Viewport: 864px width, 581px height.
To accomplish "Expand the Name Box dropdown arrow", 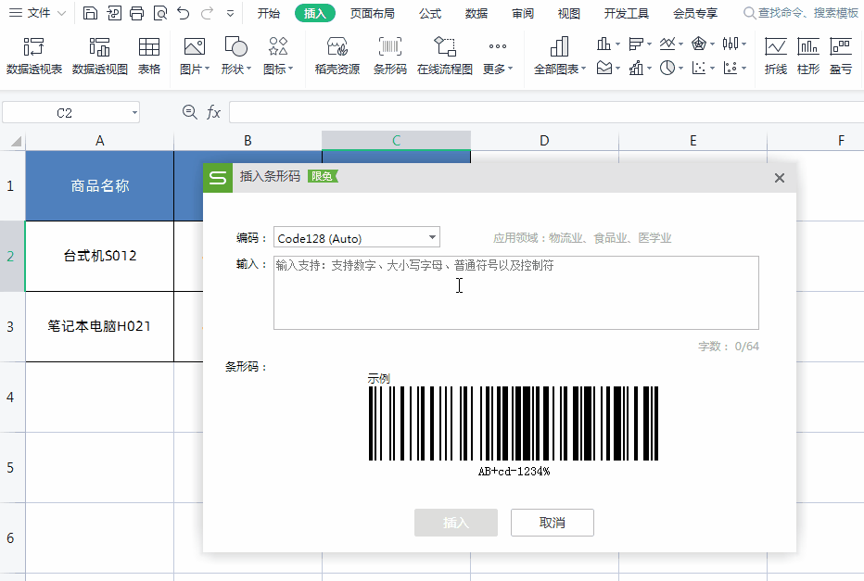I will click(x=134, y=113).
